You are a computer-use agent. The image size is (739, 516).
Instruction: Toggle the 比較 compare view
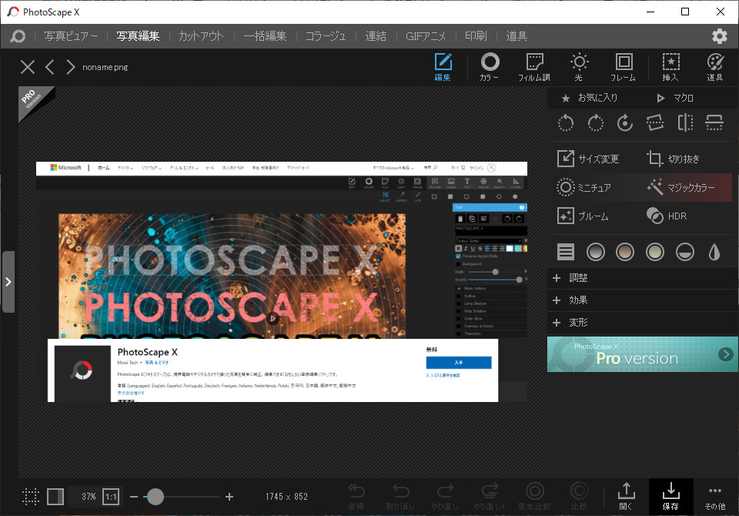[579, 496]
